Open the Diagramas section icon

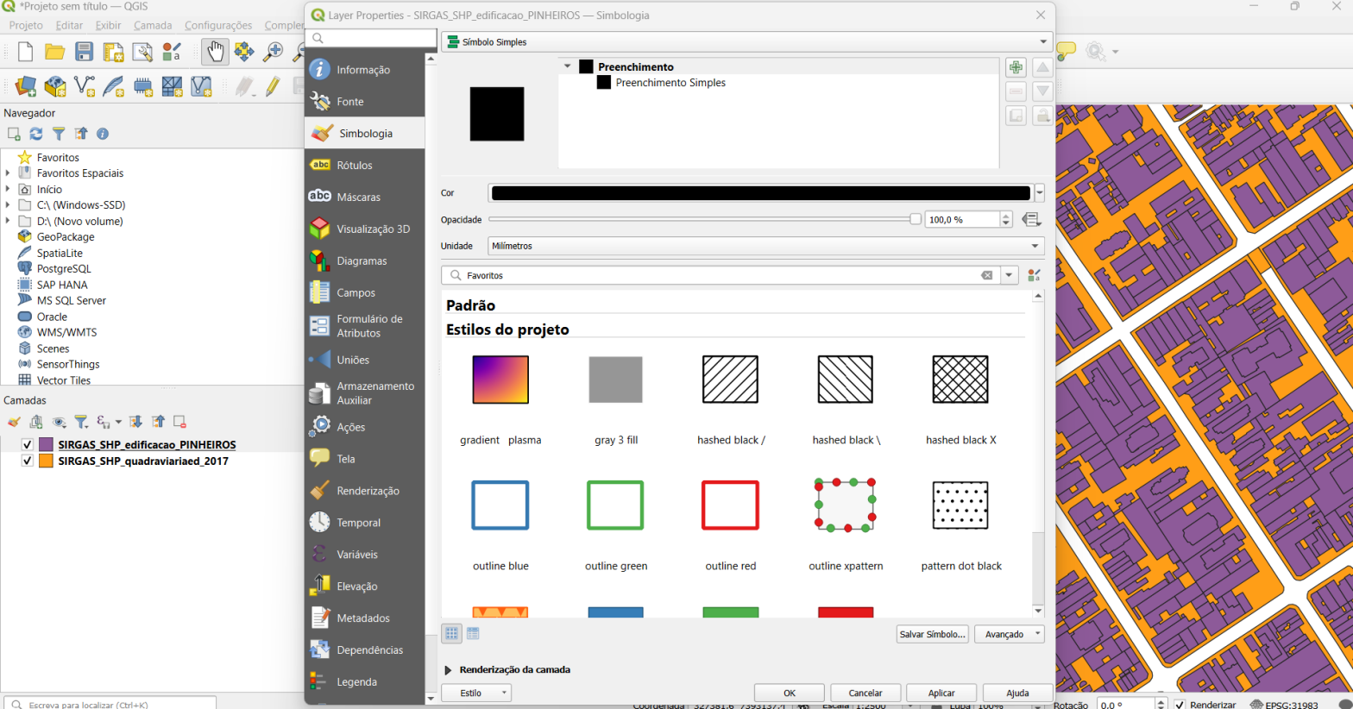click(320, 260)
